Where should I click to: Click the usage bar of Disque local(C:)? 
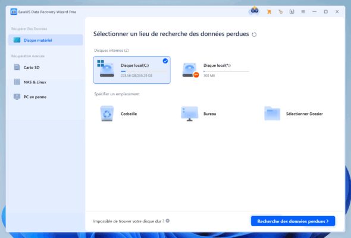pos(143,71)
